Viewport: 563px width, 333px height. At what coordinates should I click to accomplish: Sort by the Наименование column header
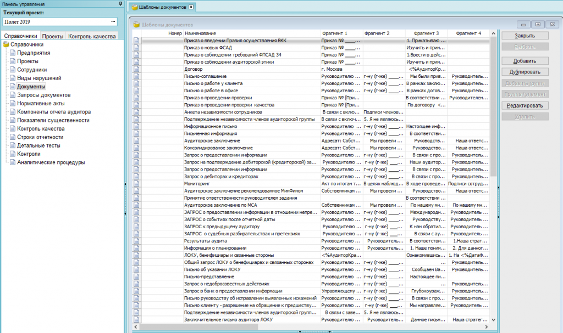pyautogui.click(x=252, y=33)
